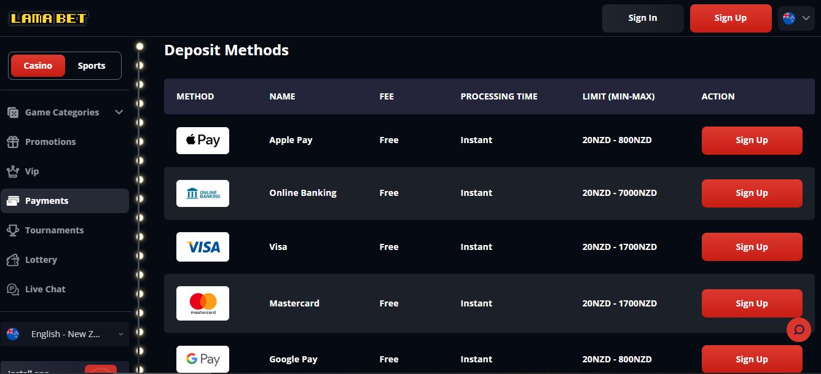Image resolution: width=821 pixels, height=374 pixels.
Task: Click the Payments card icon
Action: 13,201
